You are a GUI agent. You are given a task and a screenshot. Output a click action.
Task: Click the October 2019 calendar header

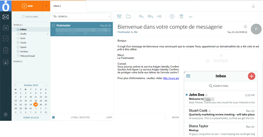[31, 85]
